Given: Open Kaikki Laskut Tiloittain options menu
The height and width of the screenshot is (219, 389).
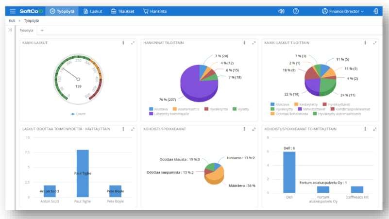Looking at the screenshot, I should coord(365,43).
